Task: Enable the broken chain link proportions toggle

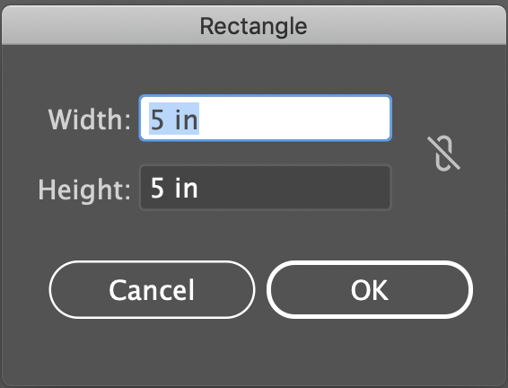Action: tap(443, 153)
